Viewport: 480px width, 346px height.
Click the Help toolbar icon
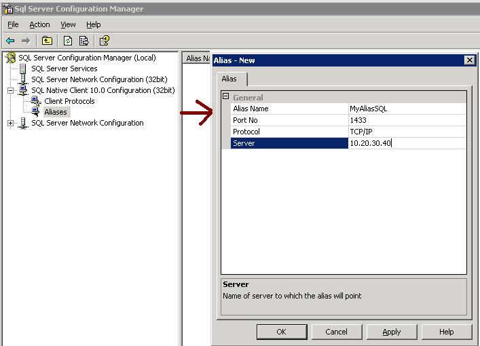pyautogui.click(x=105, y=41)
